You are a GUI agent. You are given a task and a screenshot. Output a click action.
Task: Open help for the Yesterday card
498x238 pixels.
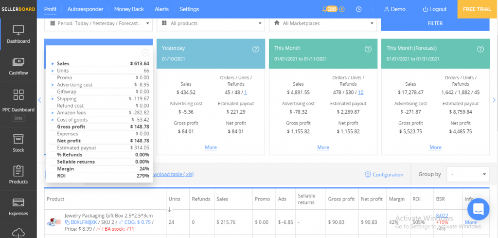pyautogui.click(x=255, y=49)
